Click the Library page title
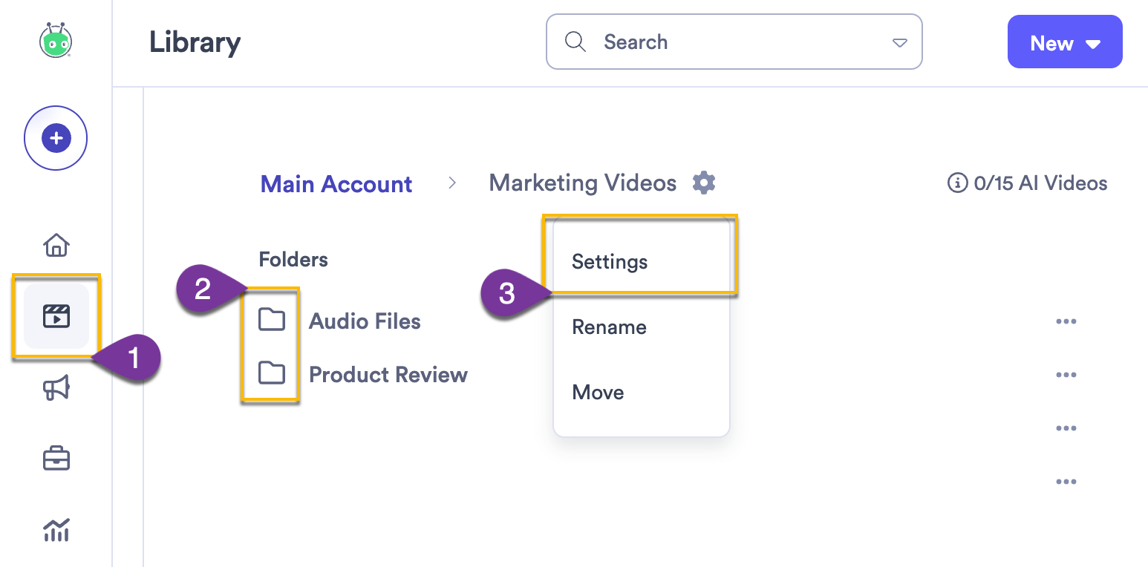 point(195,42)
